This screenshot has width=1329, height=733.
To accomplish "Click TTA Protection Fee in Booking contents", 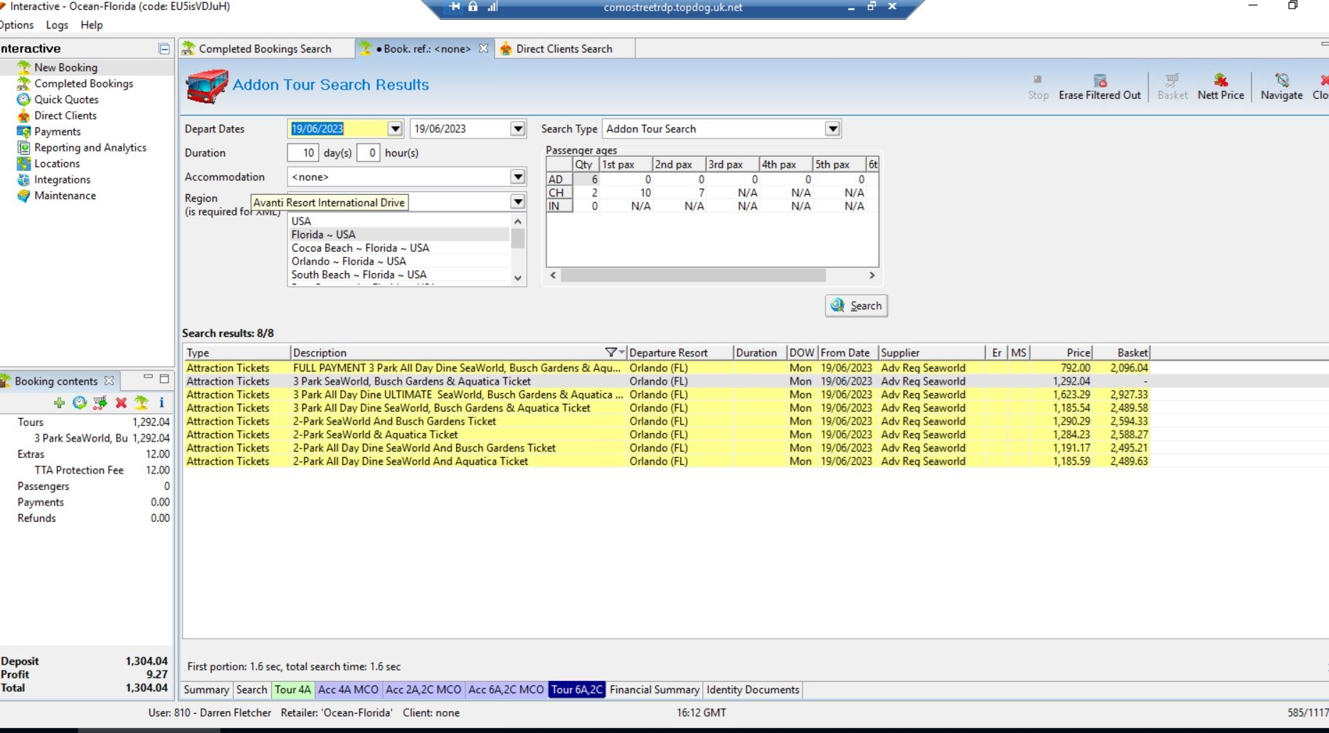I will click(x=79, y=470).
